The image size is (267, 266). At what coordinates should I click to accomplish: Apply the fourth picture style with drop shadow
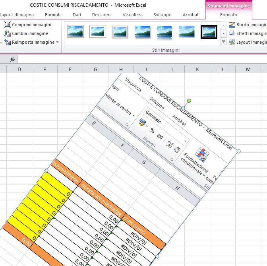(x=142, y=32)
